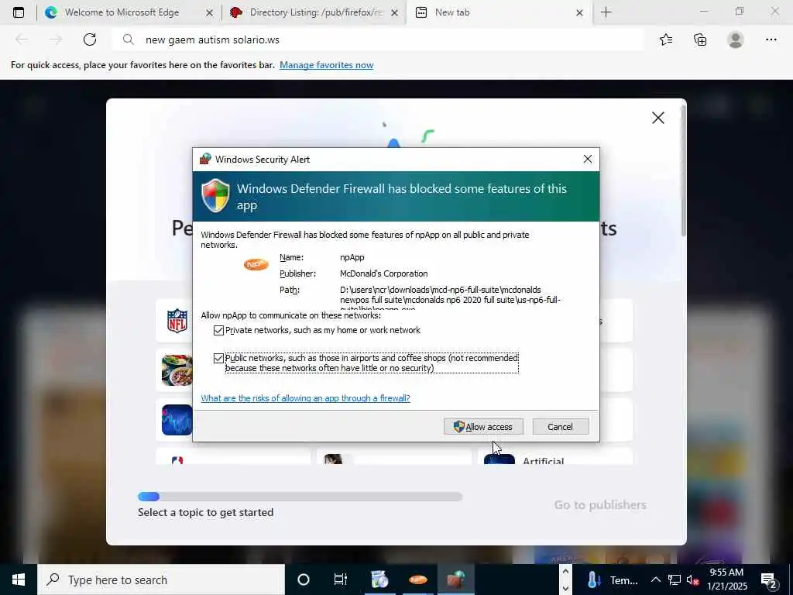Viewport: 793px width, 595px height.
Task: Click Allow access in firewall alert
Action: coord(483,427)
